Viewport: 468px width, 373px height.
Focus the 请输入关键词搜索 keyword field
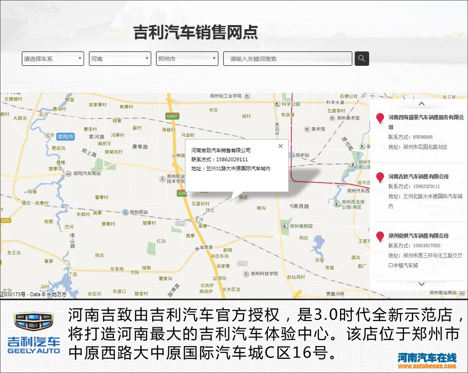(288, 58)
